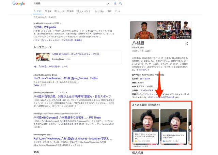
Task: Open the ワシントンウィザーズ question caption card
Action: (145, 138)
